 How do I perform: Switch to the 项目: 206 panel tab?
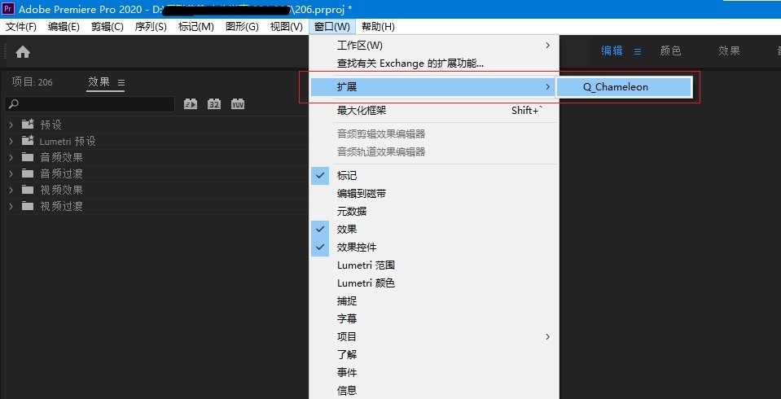32,82
